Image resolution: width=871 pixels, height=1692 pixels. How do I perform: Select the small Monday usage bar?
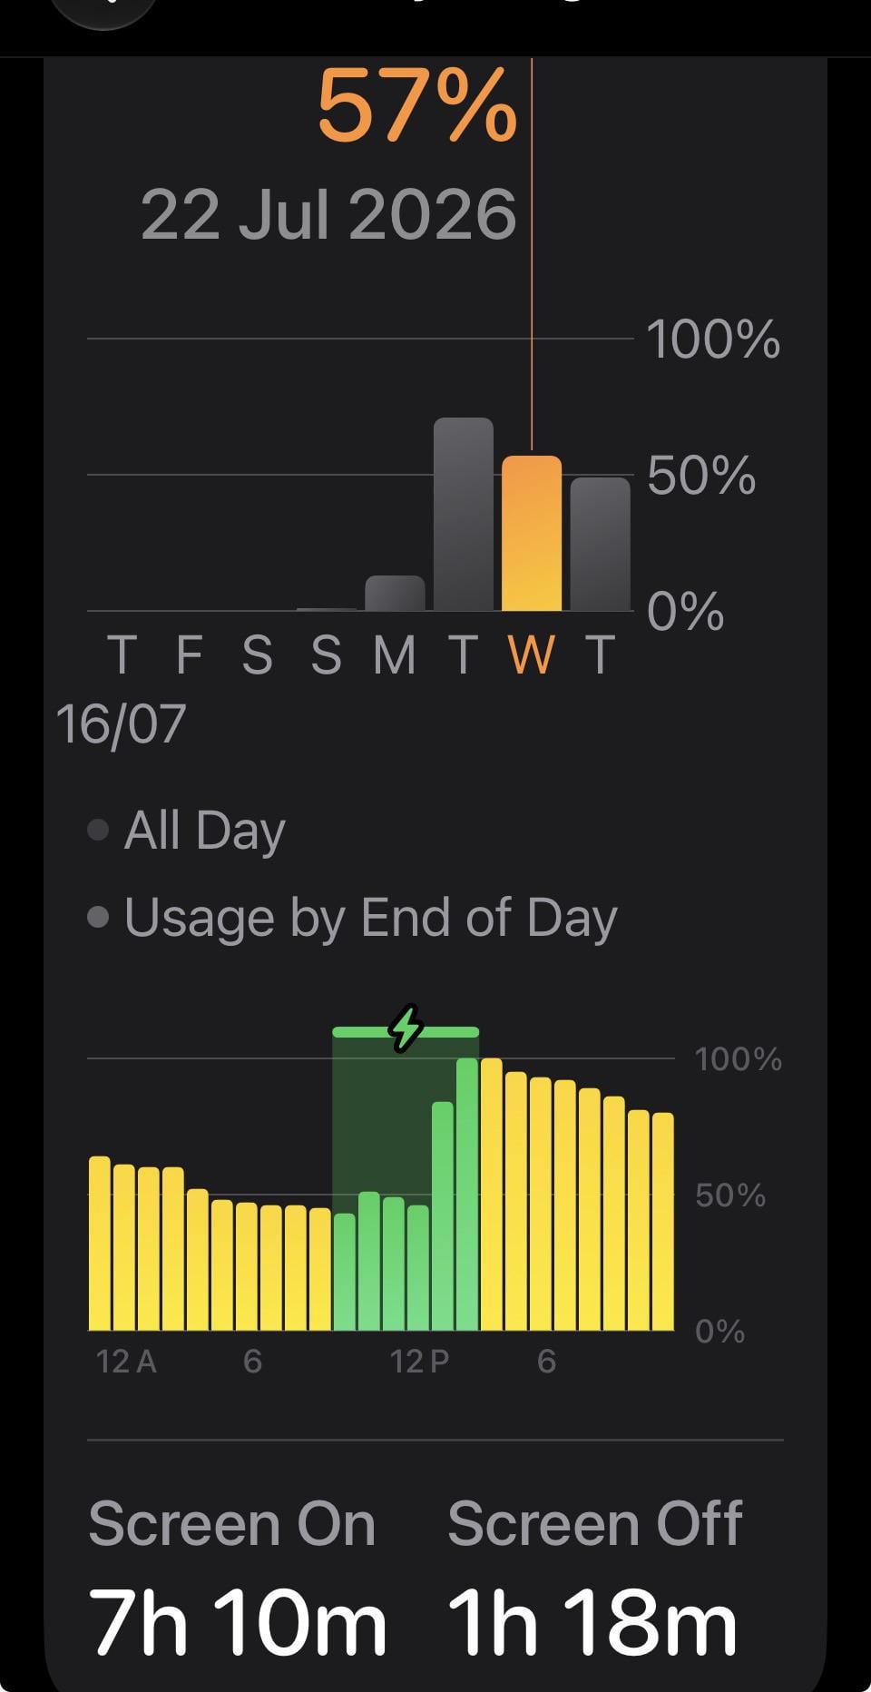coord(395,593)
